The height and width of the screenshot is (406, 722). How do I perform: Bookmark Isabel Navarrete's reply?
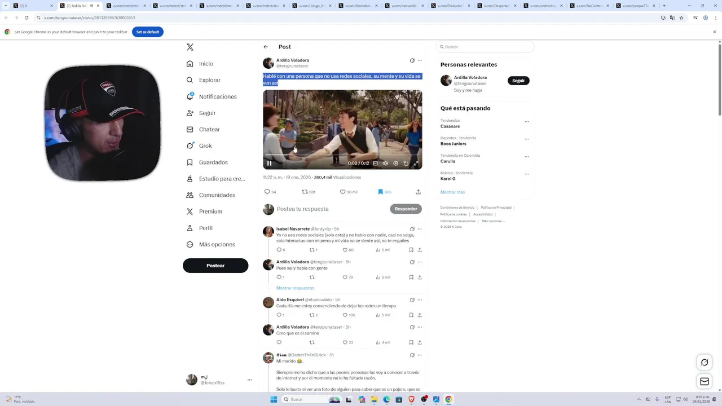(411, 250)
